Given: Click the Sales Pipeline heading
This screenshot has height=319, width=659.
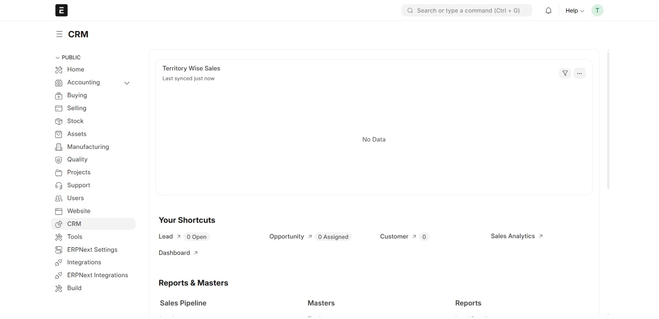Looking at the screenshot, I should tap(183, 303).
